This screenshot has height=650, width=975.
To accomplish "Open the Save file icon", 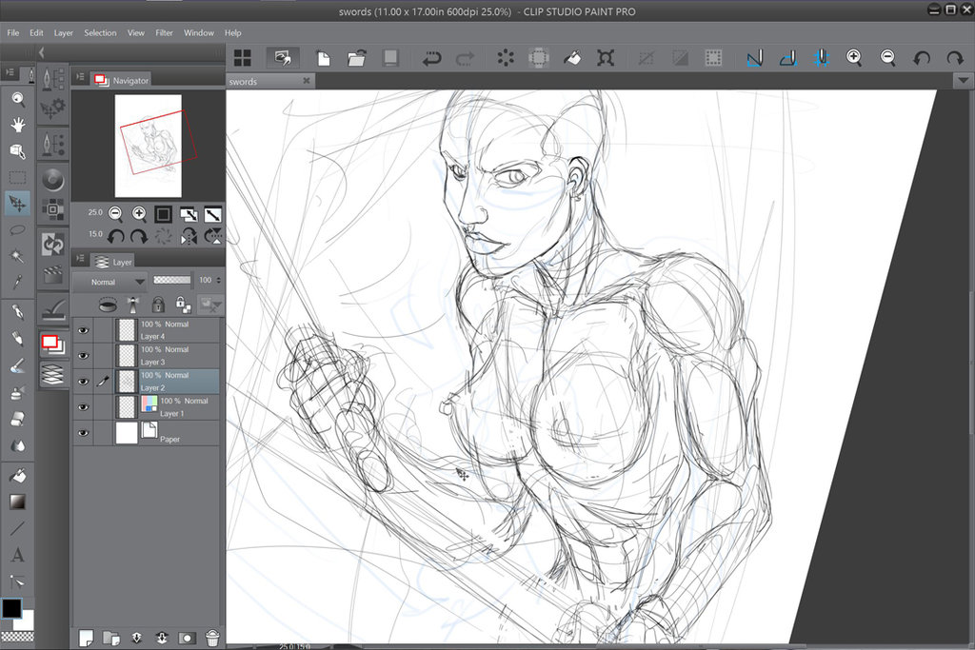I will (x=390, y=57).
